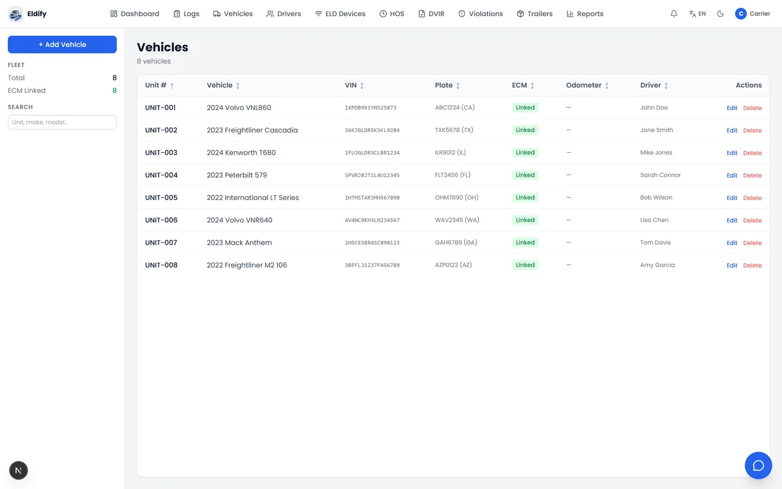The image size is (782, 489).
Task: Delete vehicle UNIT-002
Action: point(752,130)
